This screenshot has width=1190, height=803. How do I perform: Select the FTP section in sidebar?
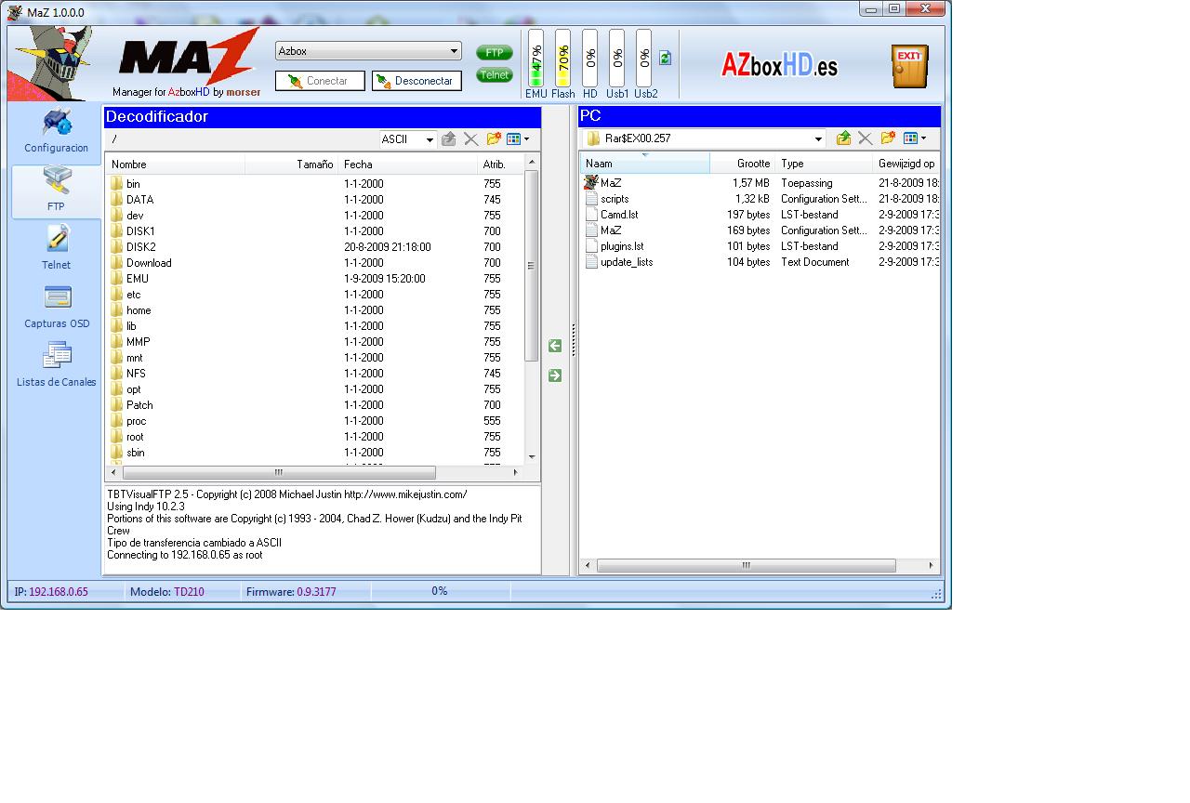tap(56, 191)
